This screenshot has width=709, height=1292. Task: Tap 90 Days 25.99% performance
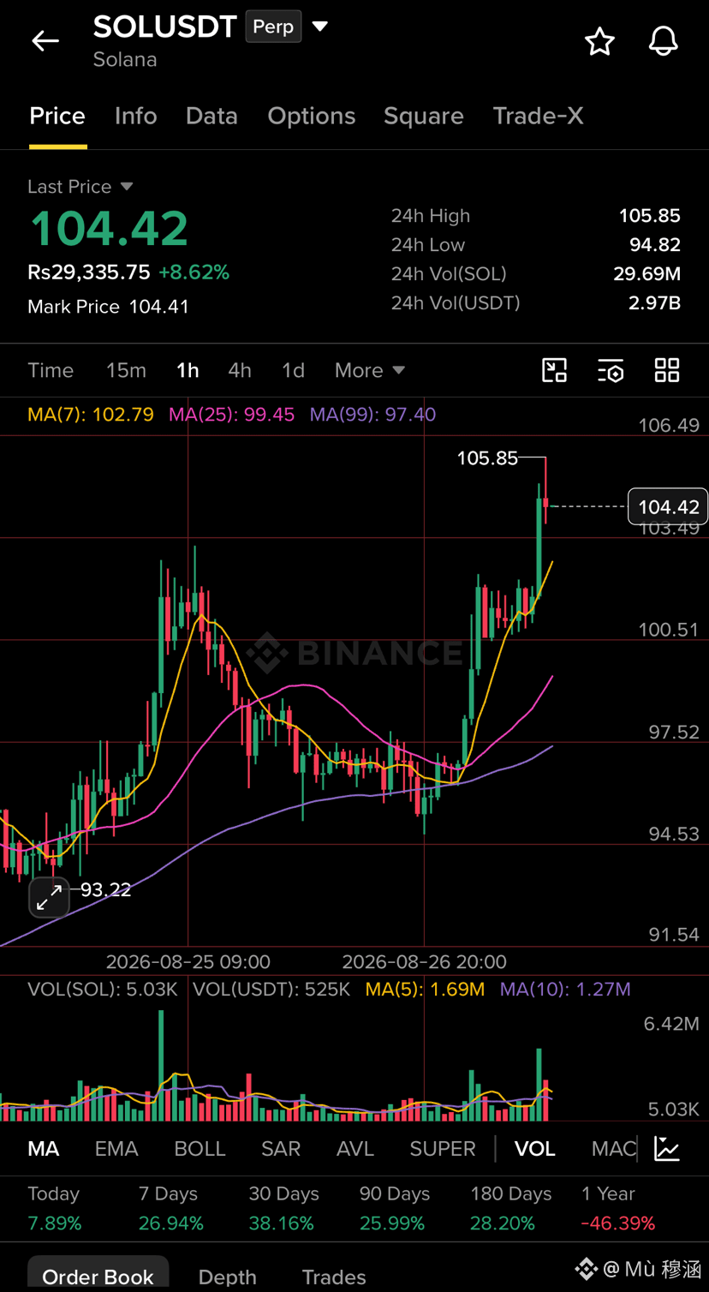395,1208
